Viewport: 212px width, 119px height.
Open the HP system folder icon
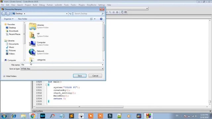[x=32, y=35]
